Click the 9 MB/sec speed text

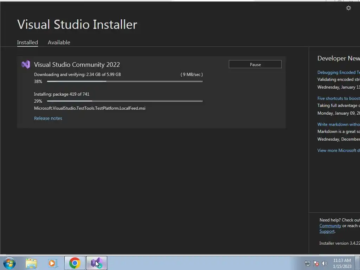192,75
